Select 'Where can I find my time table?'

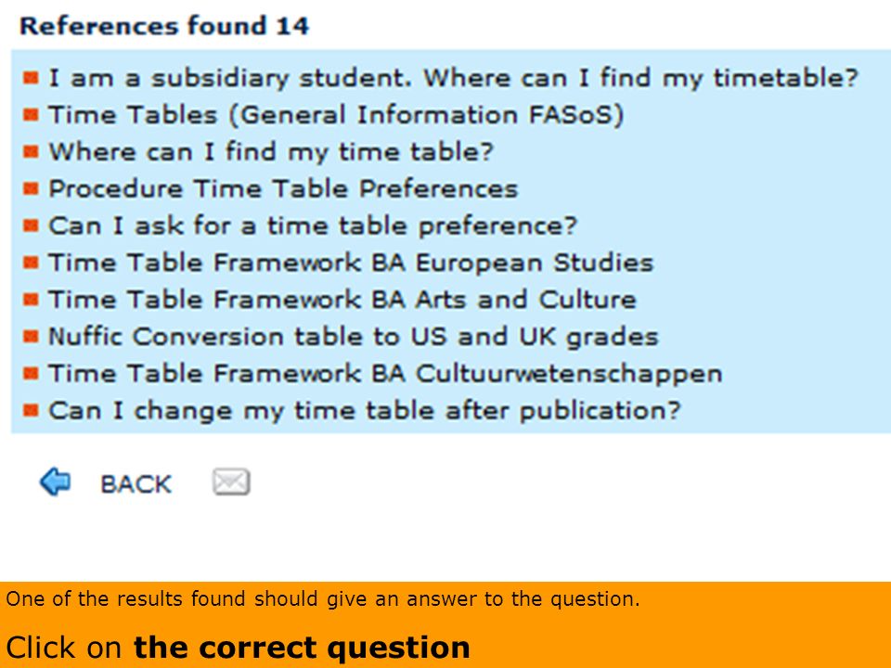click(270, 152)
